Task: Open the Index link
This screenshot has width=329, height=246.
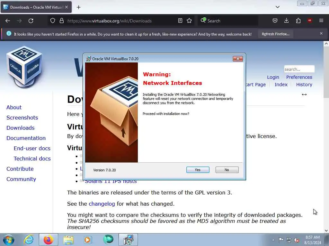Action: [x=281, y=85]
